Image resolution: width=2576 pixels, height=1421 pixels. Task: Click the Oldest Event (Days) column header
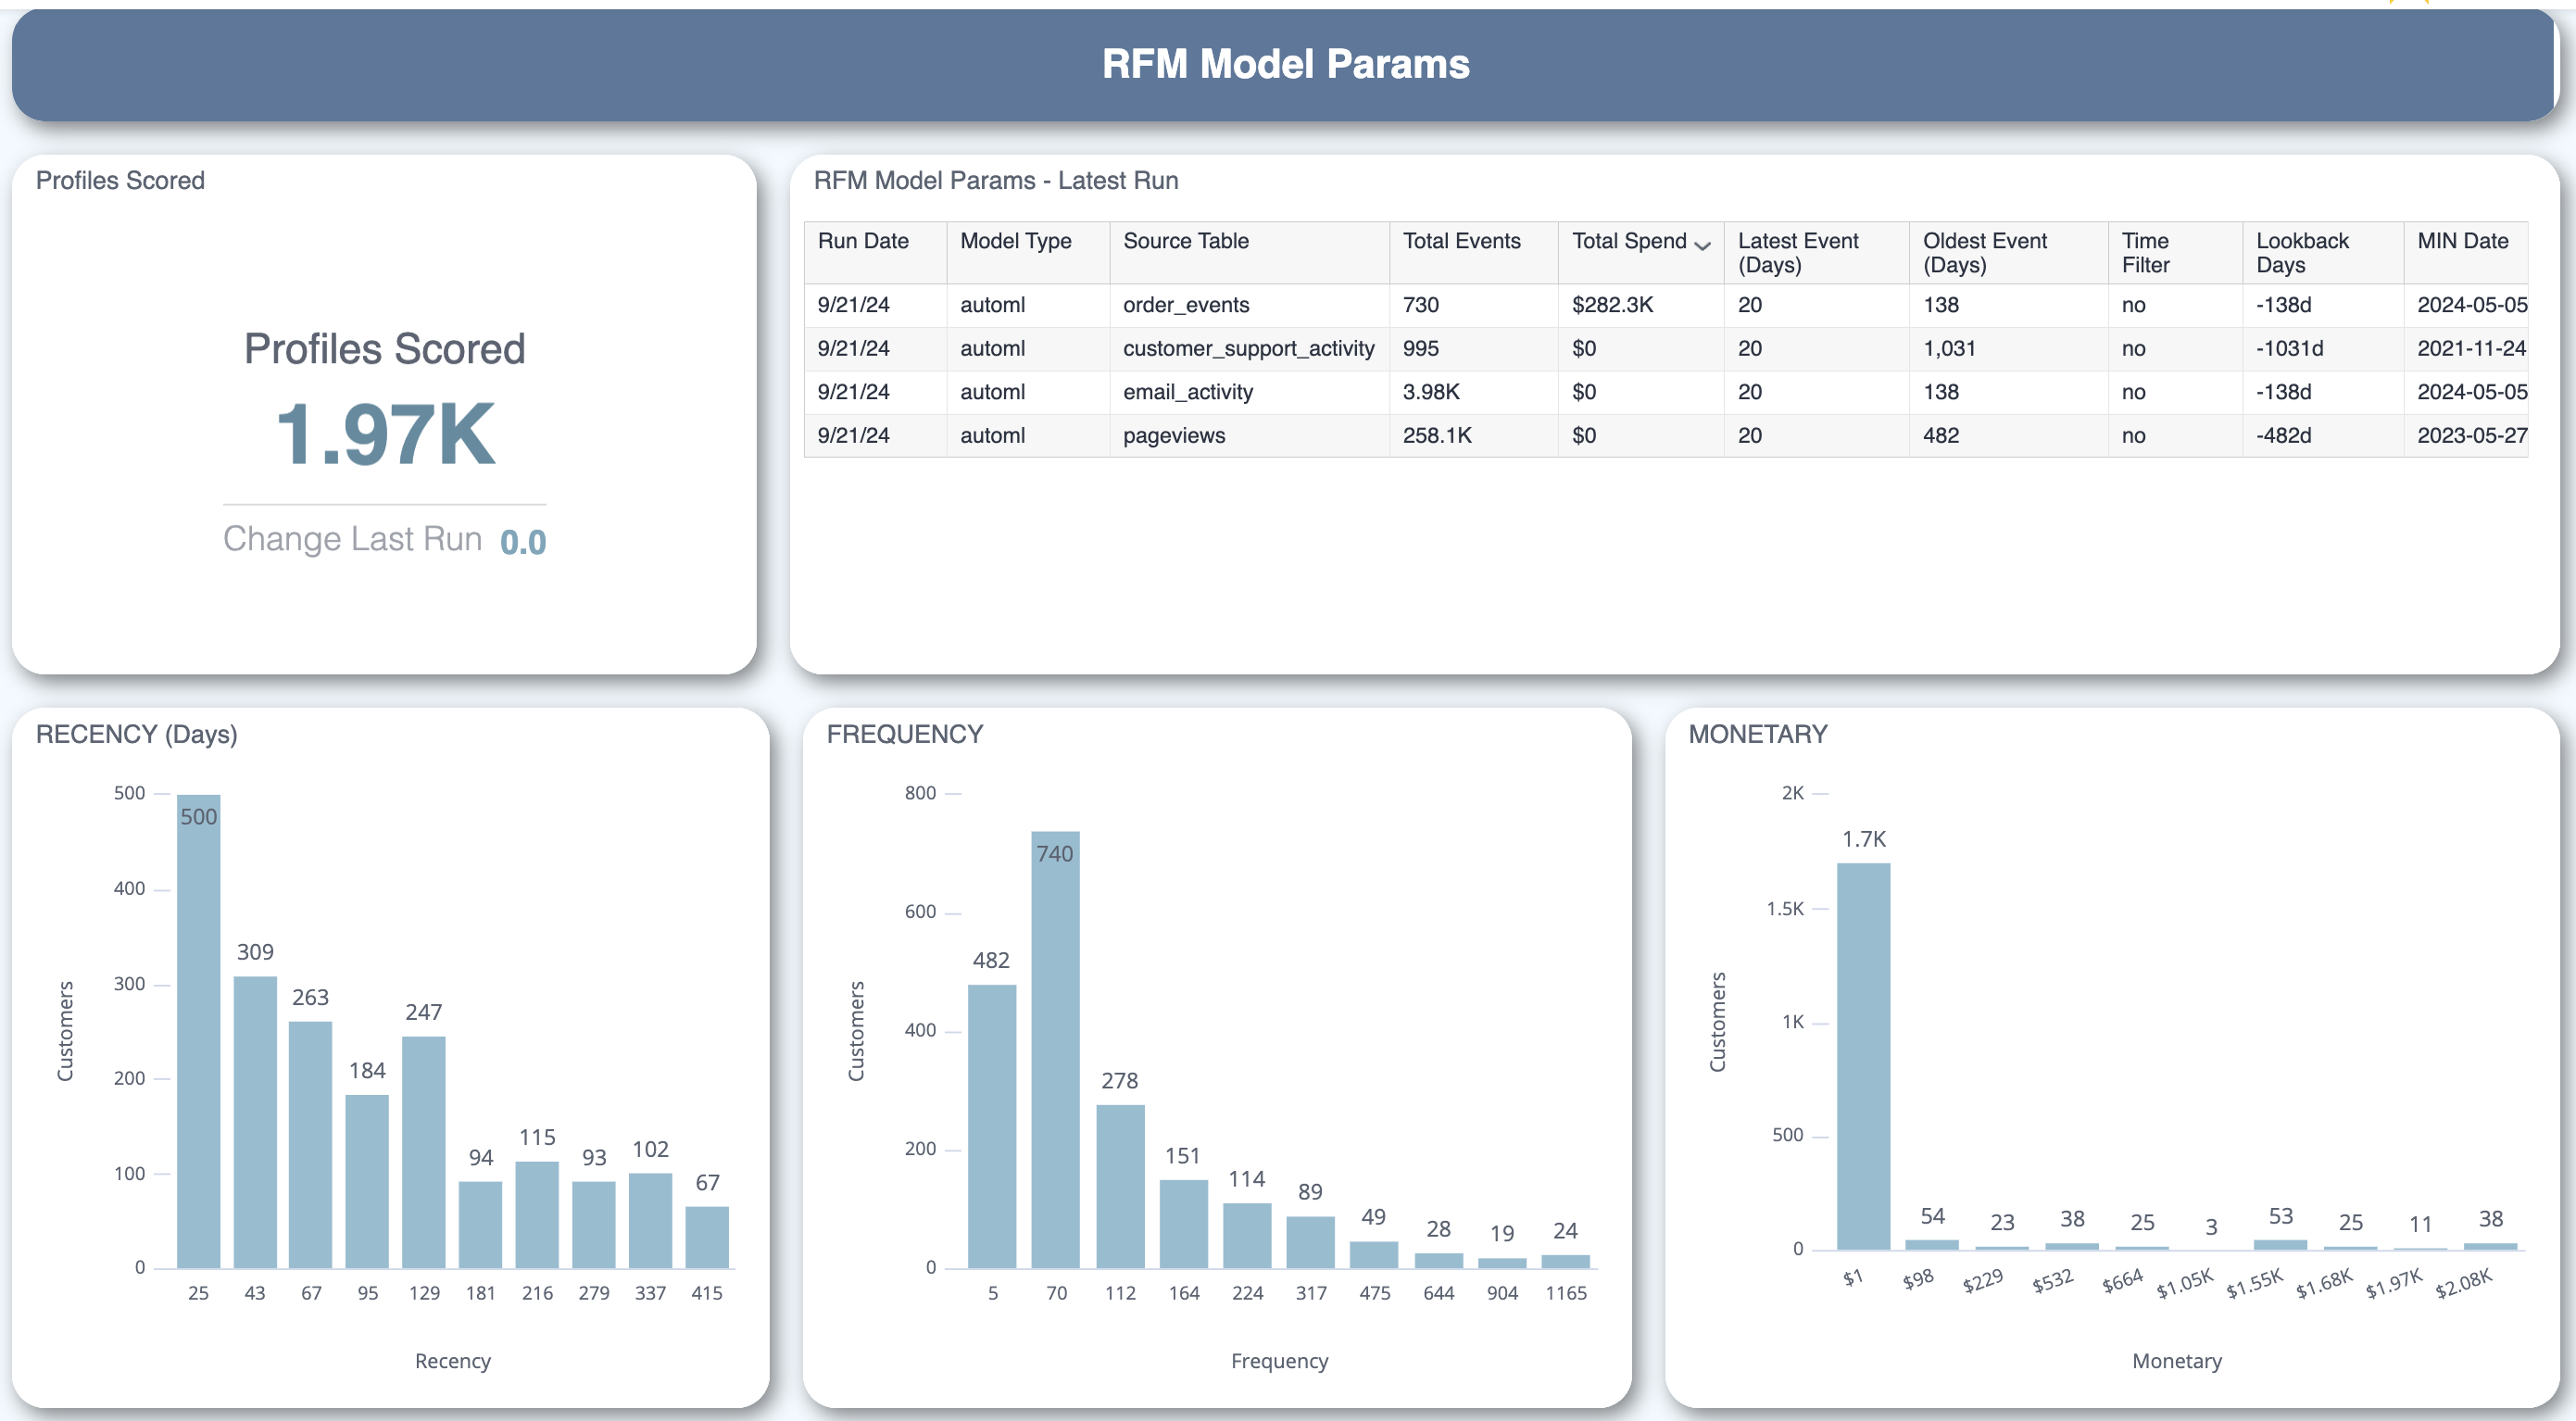1984,252
